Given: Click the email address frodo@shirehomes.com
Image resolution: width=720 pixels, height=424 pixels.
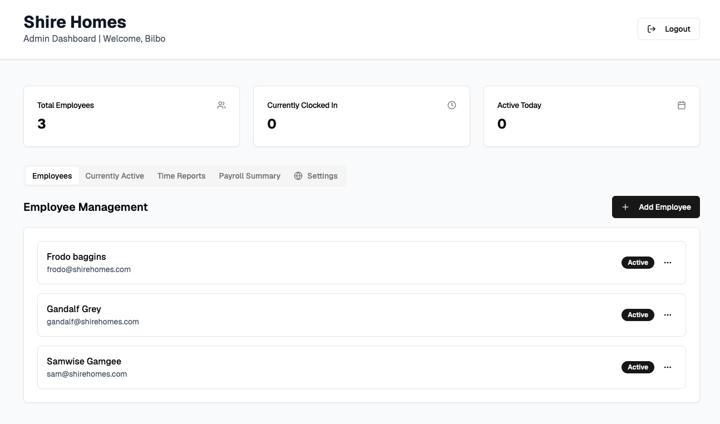Looking at the screenshot, I should click(x=88, y=269).
